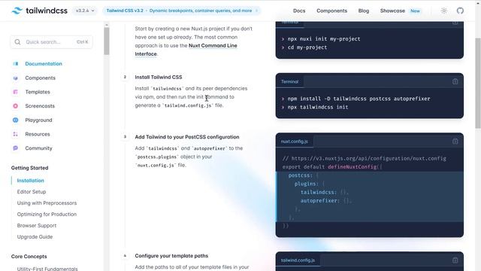The height and width of the screenshot is (271, 481).
Task: Click the Playground sidebar icon
Action: [x=15, y=120]
